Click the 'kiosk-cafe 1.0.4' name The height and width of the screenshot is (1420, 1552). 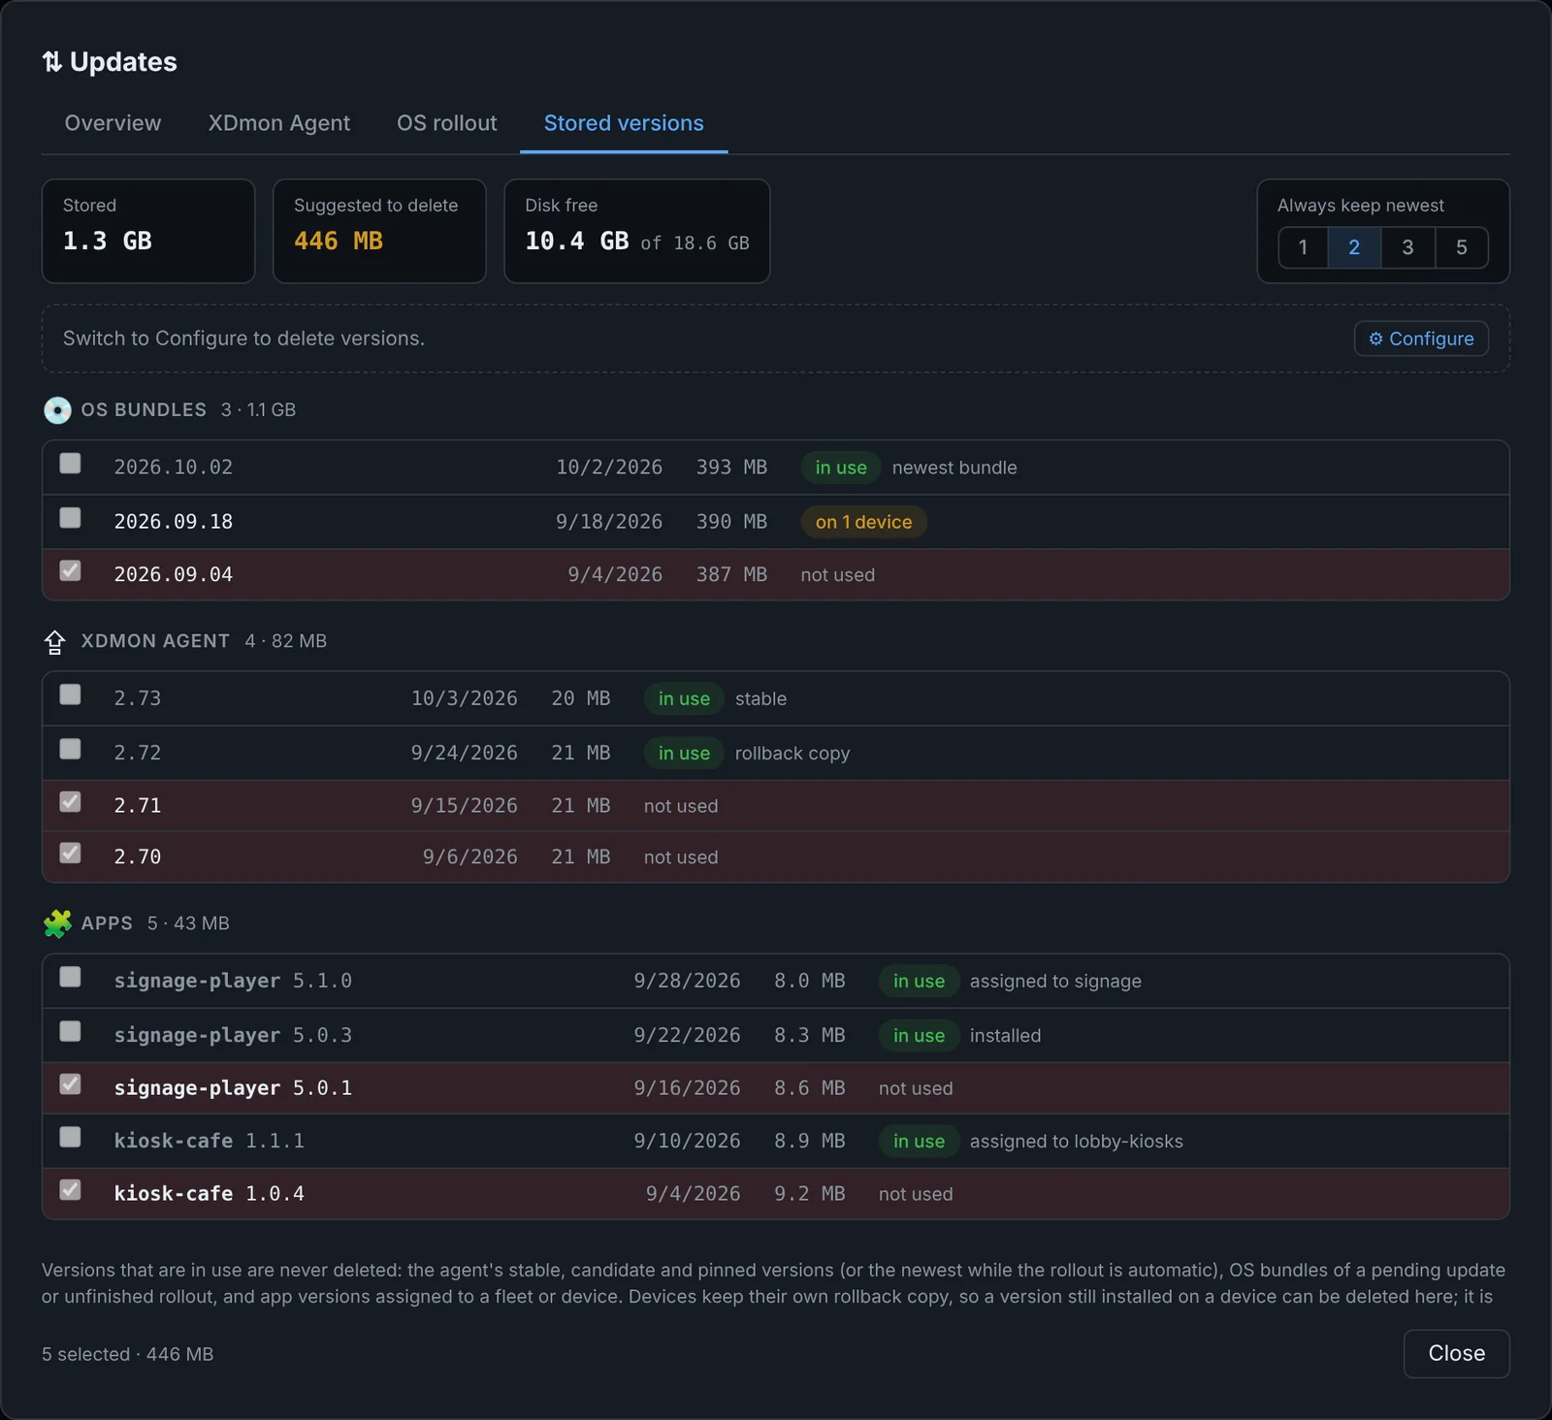[x=209, y=1194]
